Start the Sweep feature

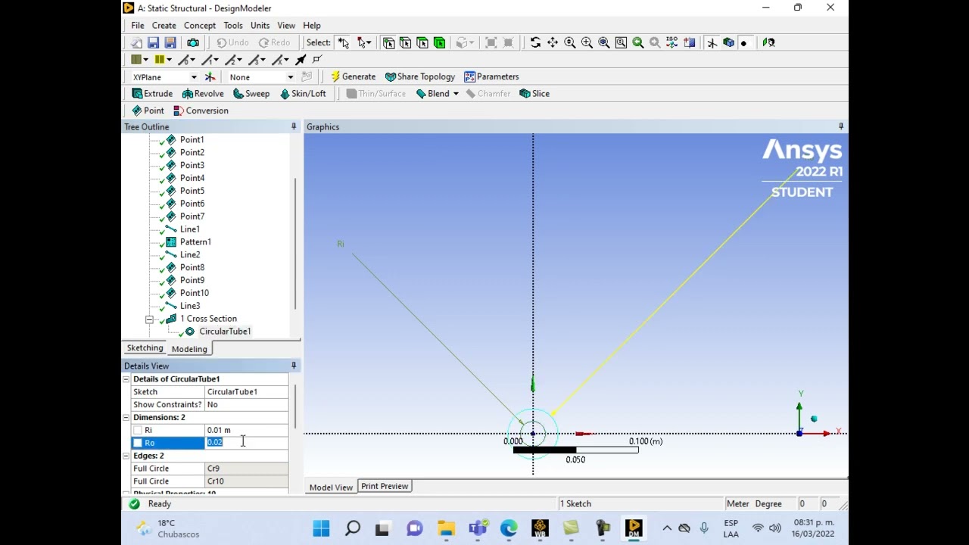click(x=251, y=94)
